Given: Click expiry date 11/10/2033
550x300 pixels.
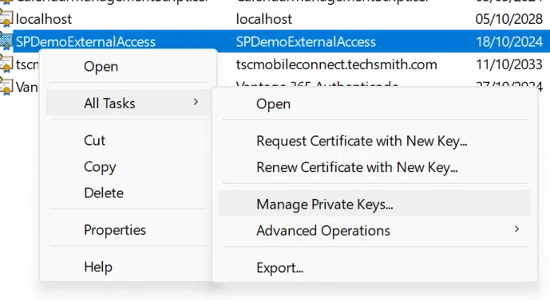Looking at the screenshot, I should (509, 64).
